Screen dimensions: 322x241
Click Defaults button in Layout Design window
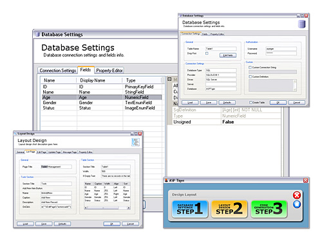[62, 224]
